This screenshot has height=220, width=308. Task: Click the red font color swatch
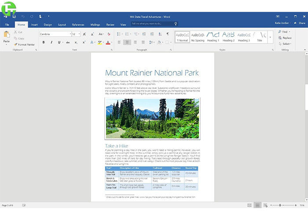108,42
